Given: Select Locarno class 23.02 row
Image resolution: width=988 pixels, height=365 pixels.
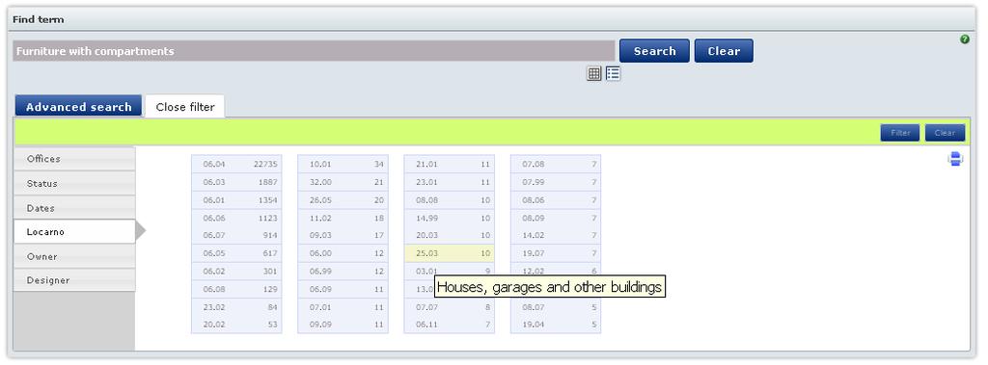Looking at the screenshot, I should [237, 307].
